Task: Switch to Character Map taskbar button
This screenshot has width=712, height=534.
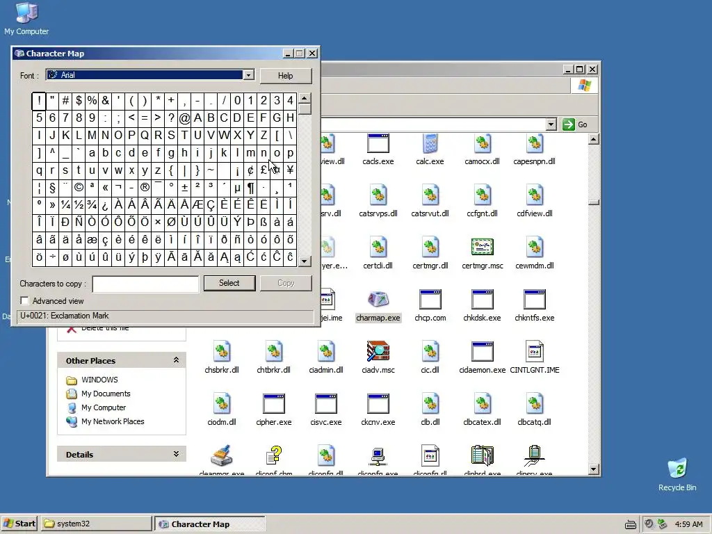Action: click(210, 524)
